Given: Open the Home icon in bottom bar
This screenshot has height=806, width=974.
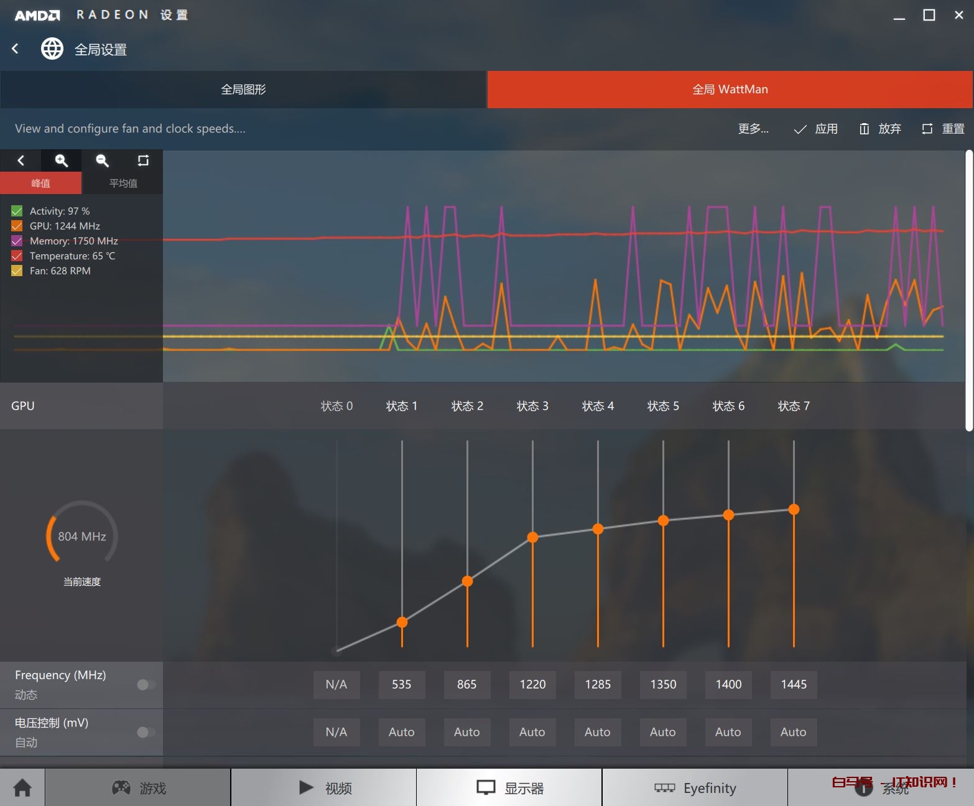Looking at the screenshot, I should pos(22,788).
